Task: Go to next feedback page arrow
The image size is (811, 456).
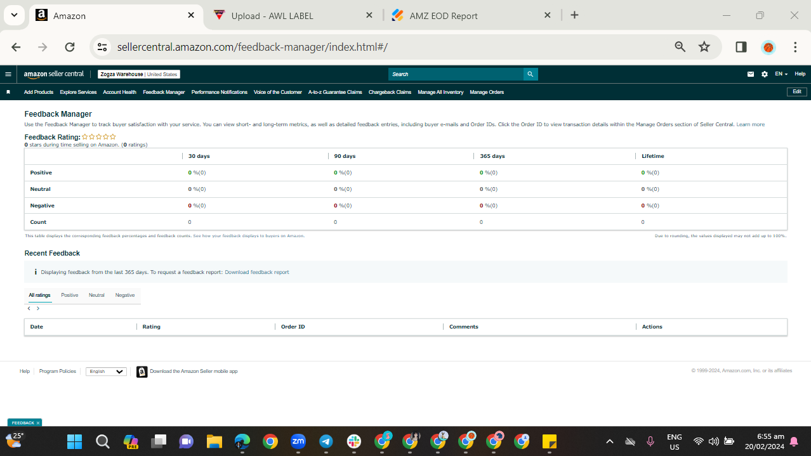Action: pos(38,308)
